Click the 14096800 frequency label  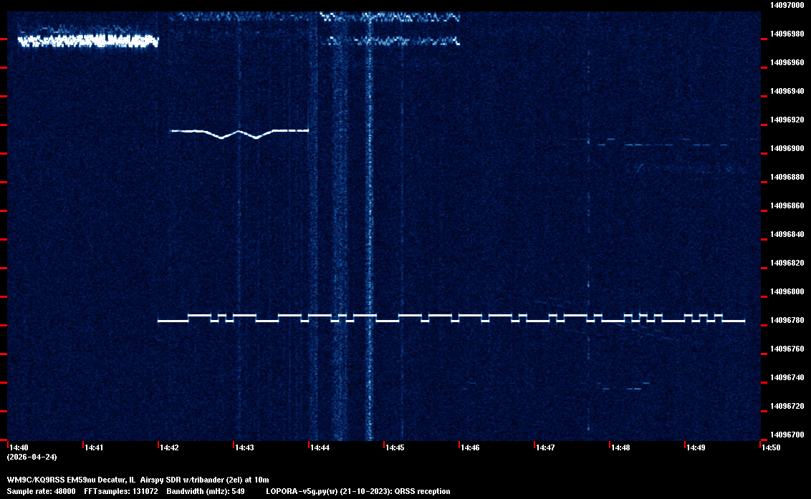[x=787, y=291]
